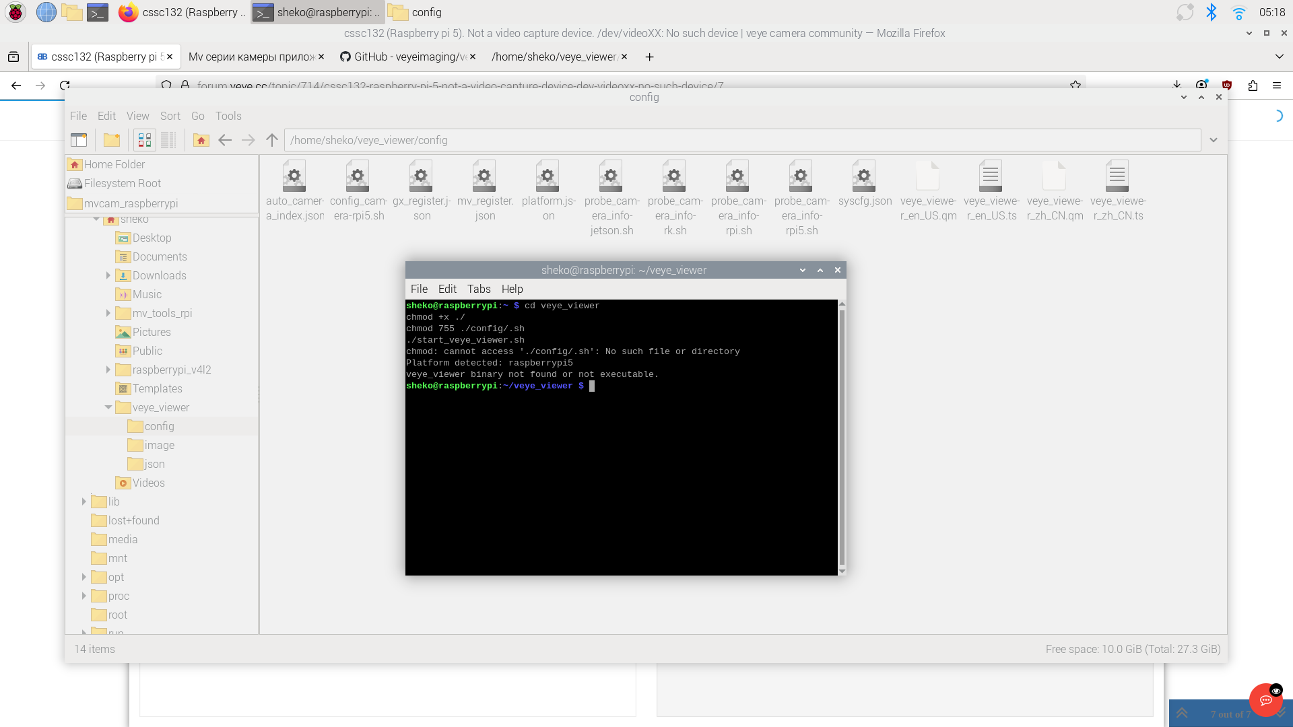
Task: Click the home folder toolbar icon
Action: pos(201,140)
